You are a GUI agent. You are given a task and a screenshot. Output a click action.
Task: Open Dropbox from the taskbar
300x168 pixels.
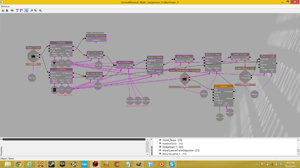point(150,164)
